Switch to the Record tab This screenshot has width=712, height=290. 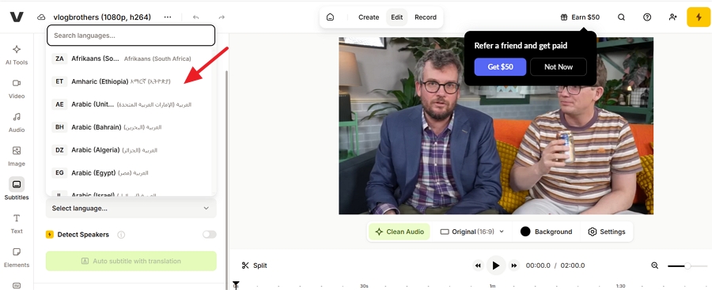pos(426,17)
